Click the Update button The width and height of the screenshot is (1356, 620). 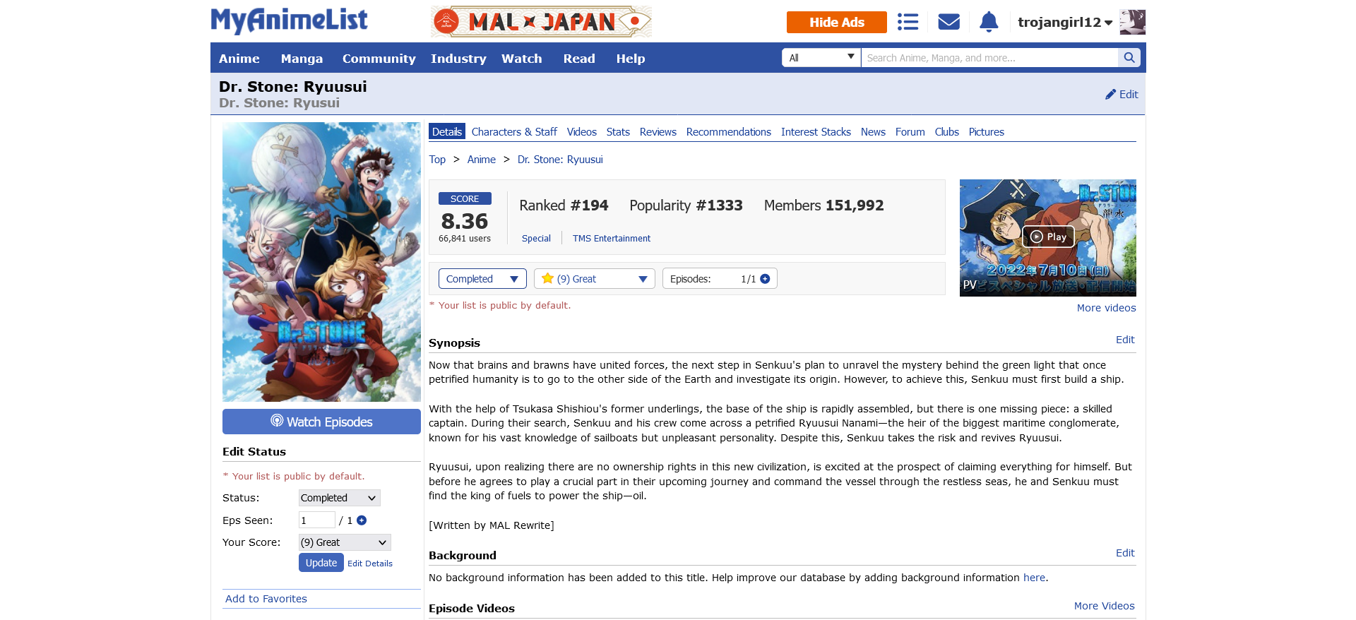point(321,563)
